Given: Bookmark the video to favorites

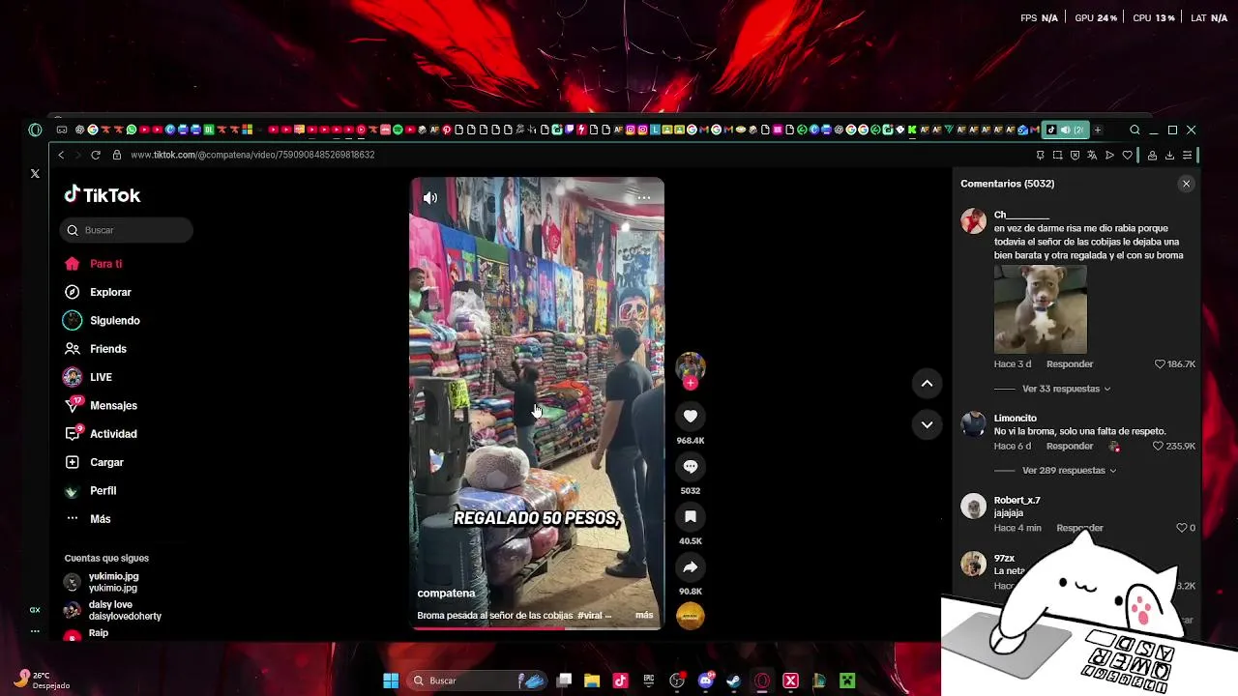Looking at the screenshot, I should pos(691,517).
